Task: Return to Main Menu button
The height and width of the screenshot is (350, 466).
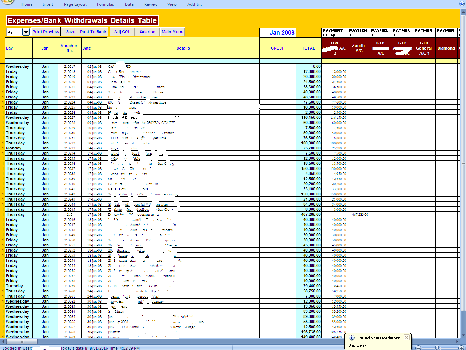Action: [x=173, y=32]
